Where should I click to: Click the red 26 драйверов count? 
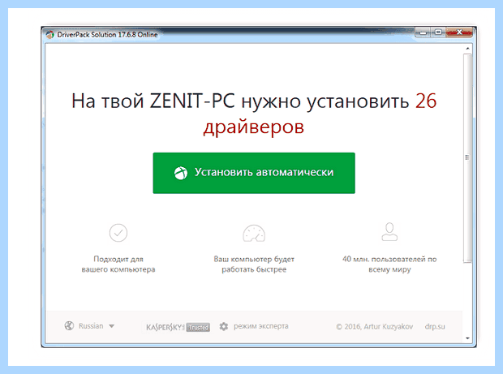click(320, 114)
